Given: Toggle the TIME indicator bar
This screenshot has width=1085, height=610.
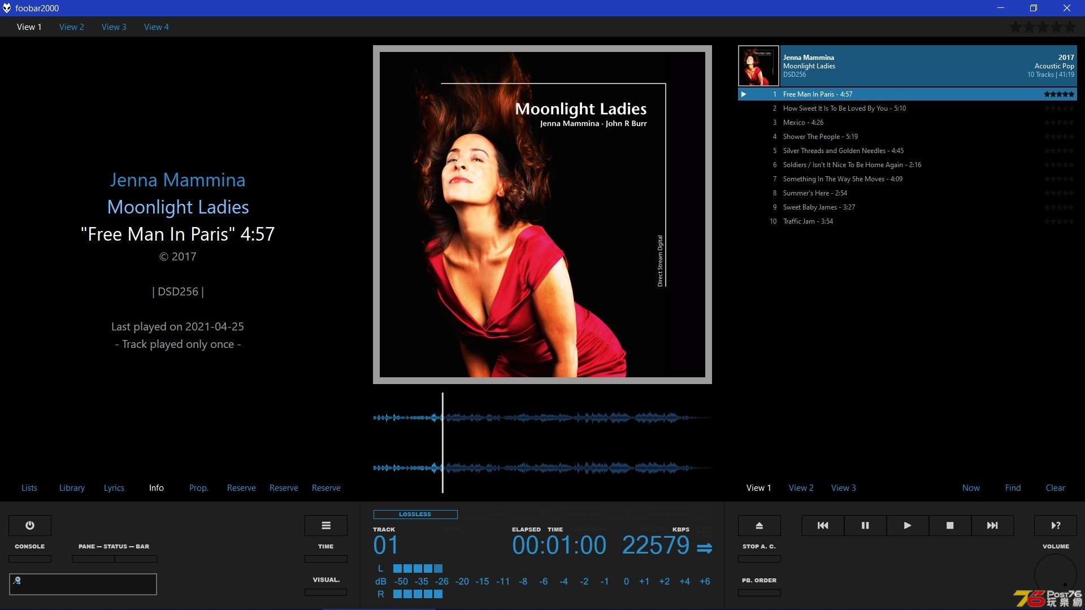Looking at the screenshot, I should click(326, 559).
